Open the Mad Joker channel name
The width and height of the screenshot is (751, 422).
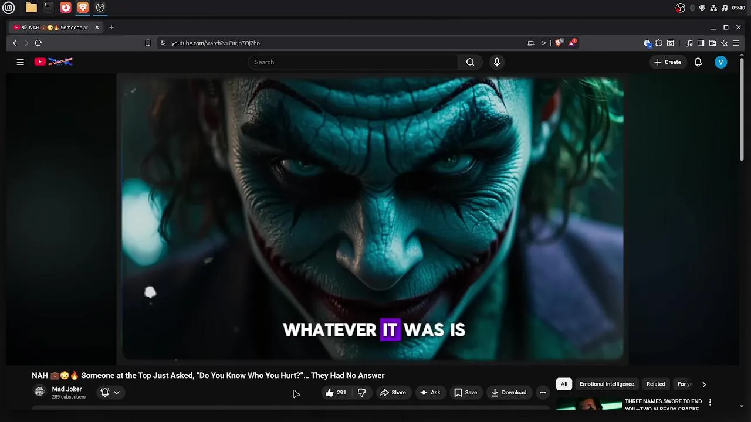(67, 389)
